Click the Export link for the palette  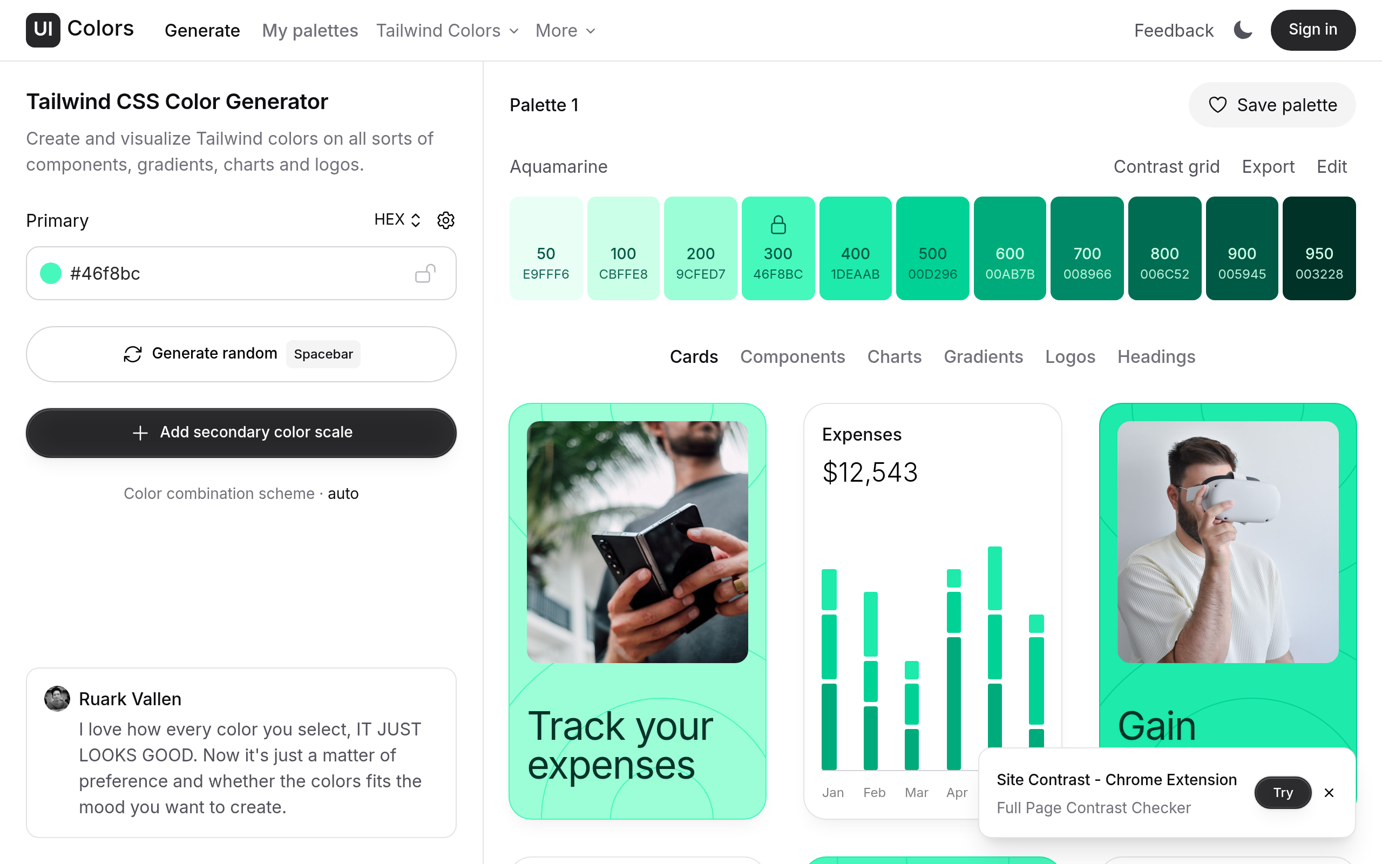click(x=1268, y=166)
